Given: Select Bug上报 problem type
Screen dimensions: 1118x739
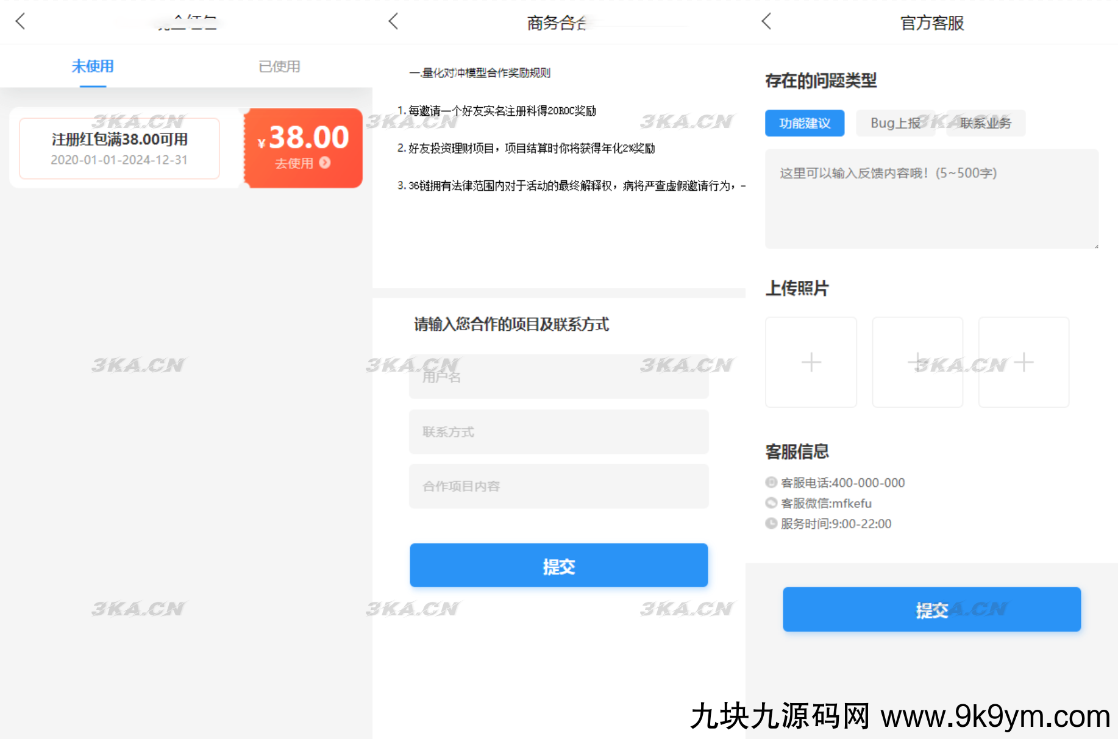Looking at the screenshot, I should click(895, 123).
